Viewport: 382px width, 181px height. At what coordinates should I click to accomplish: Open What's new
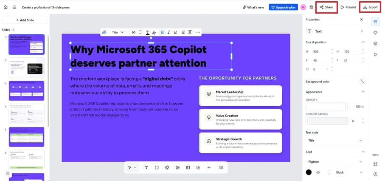[253, 7]
